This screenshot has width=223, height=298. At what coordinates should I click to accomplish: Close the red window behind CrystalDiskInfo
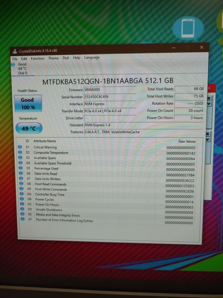(x=209, y=88)
